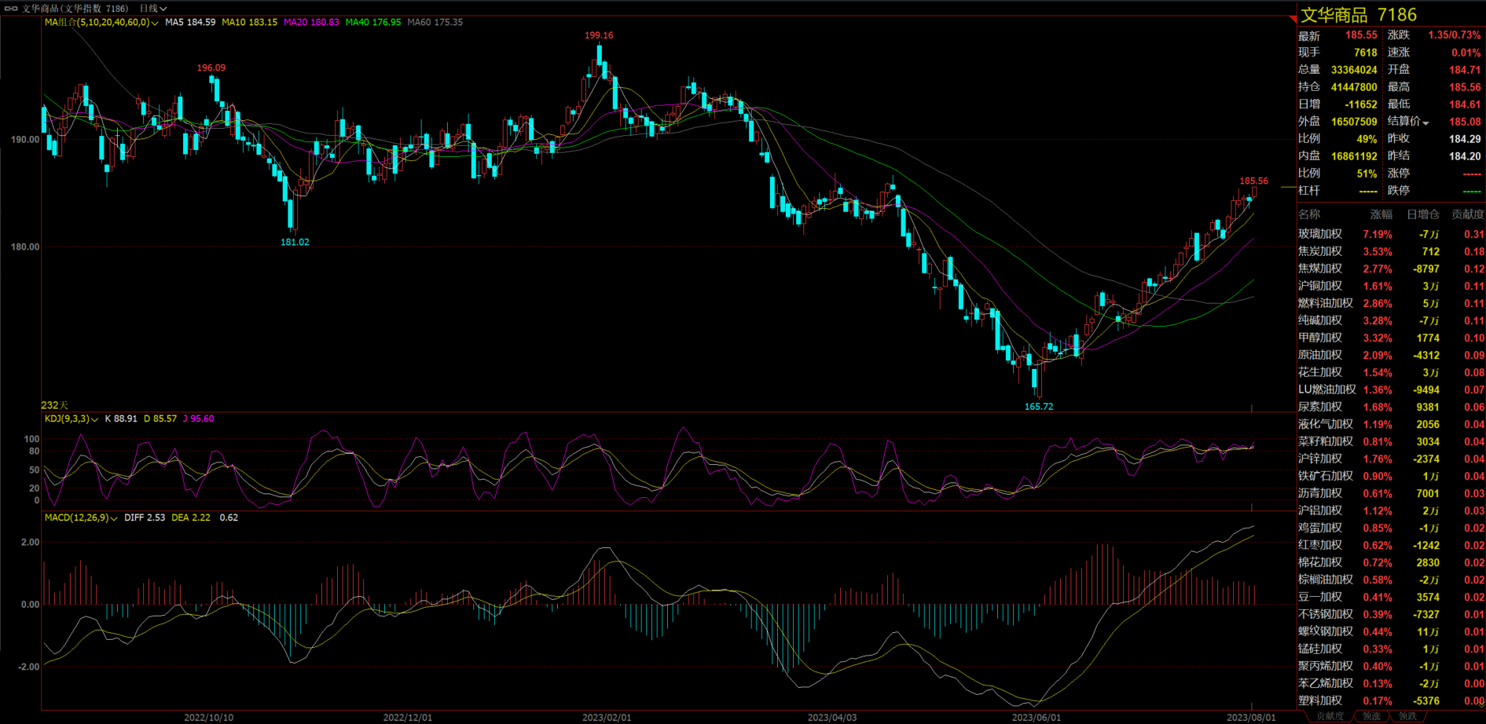
Task: Select the 棕榈油加权 row
Action: click(x=1391, y=580)
